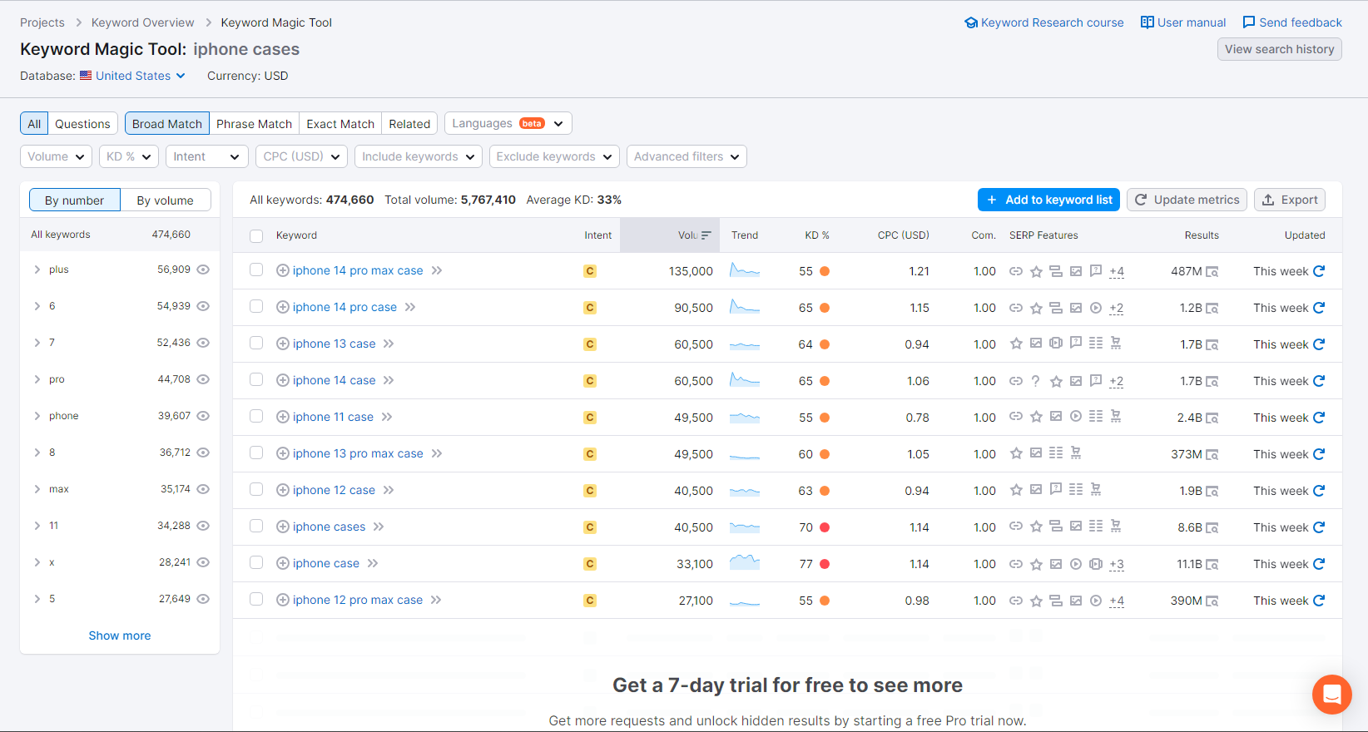Image resolution: width=1368 pixels, height=732 pixels.
Task: Select all keywords with header checkbox
Action: (x=256, y=235)
